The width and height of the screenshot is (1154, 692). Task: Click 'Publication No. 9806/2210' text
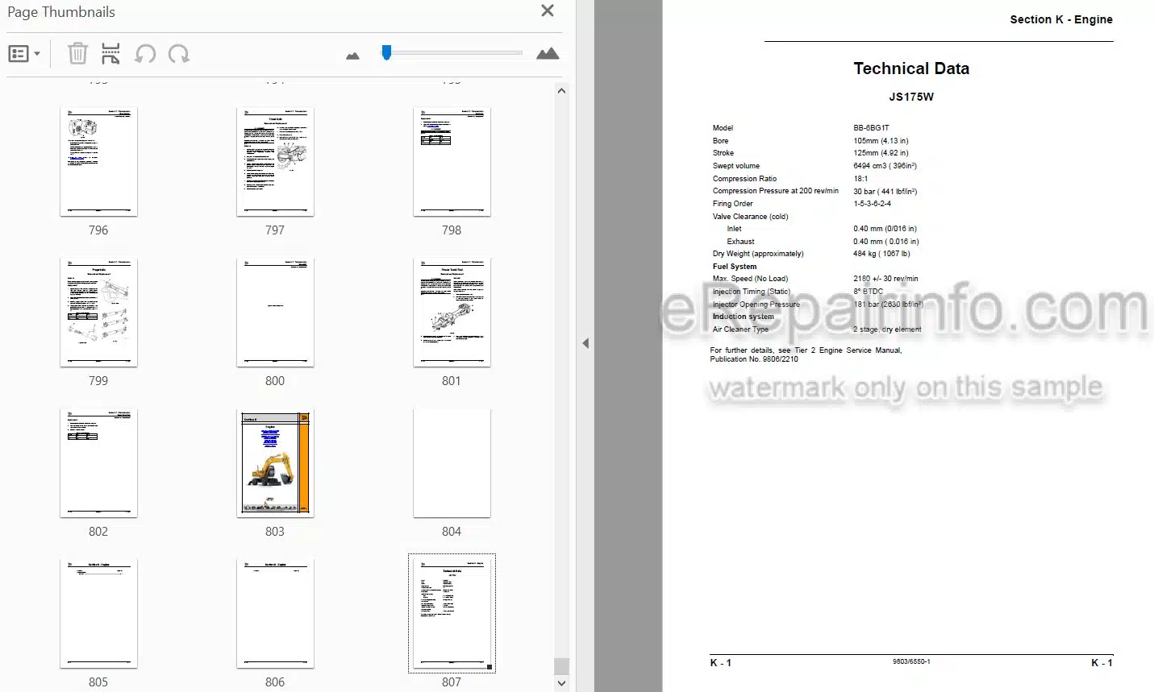click(754, 359)
